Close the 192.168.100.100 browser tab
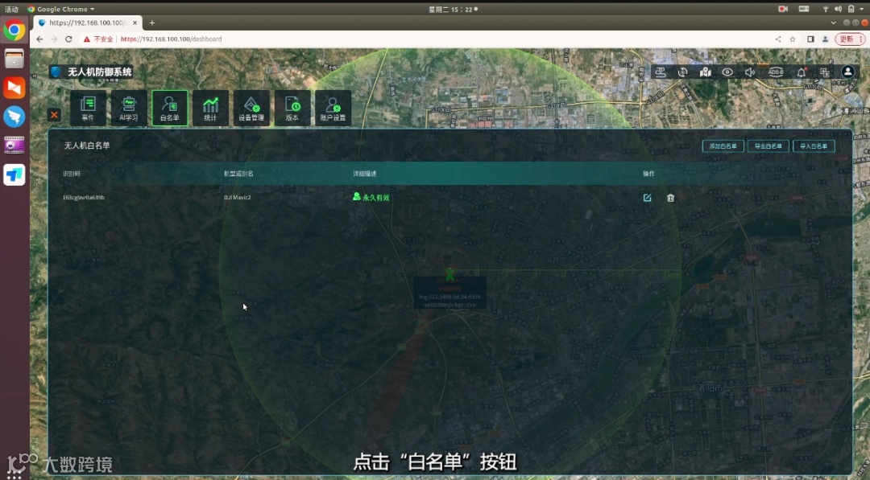The width and height of the screenshot is (870, 480). (x=135, y=23)
